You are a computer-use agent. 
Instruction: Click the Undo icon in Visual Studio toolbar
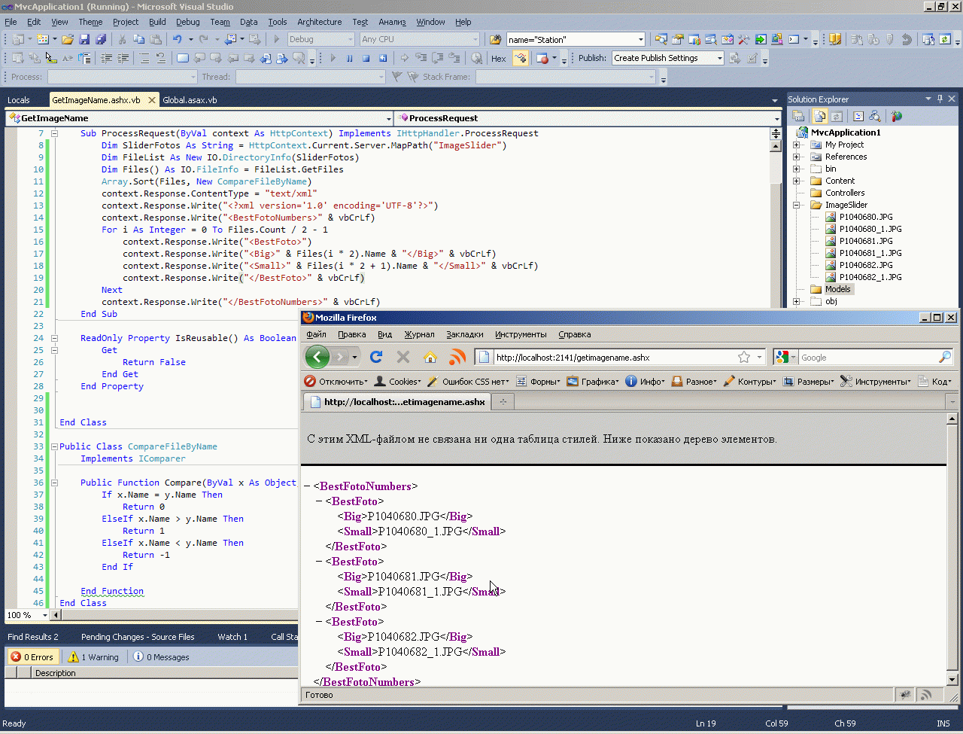177,39
